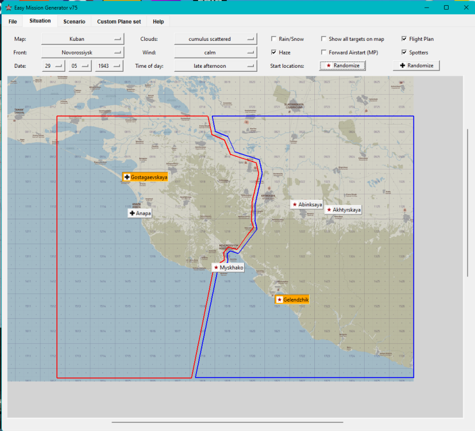Click the Akhtyrskaya red star airfield
The height and width of the screenshot is (431, 475).
(343, 210)
